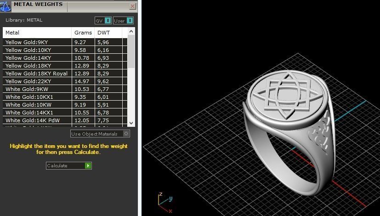Click the green Calculate arrow icon

coord(88,165)
